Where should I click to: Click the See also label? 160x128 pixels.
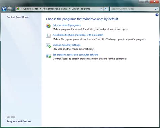coord(11,117)
